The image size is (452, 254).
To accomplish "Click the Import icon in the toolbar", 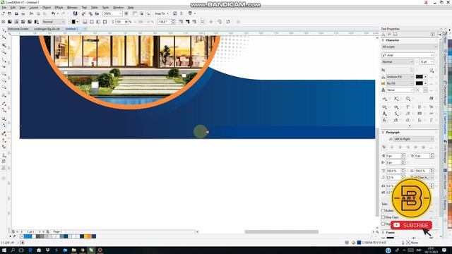I will pyautogui.click(x=83, y=13).
